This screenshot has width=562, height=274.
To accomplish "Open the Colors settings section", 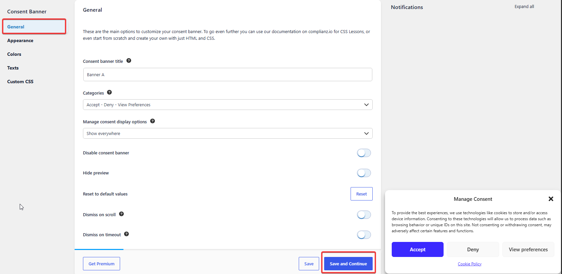I will pyautogui.click(x=14, y=54).
